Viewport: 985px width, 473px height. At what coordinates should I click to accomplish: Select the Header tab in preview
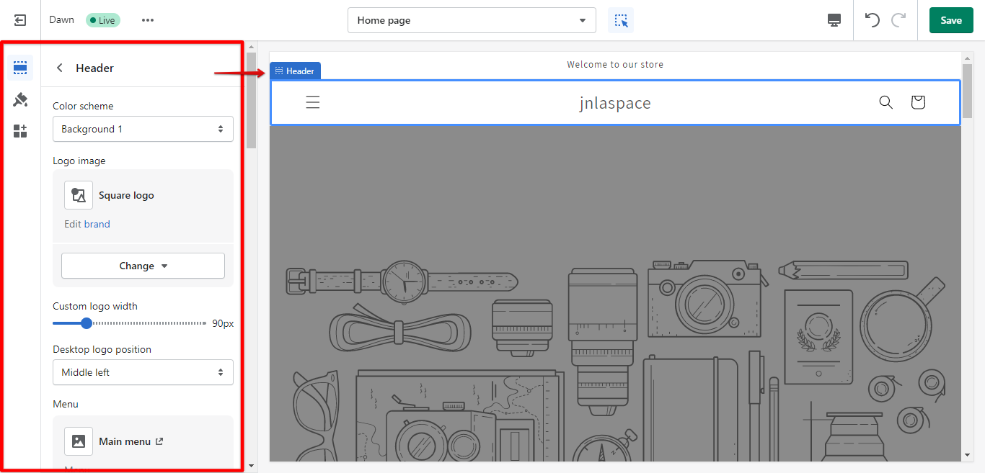pyautogui.click(x=295, y=71)
